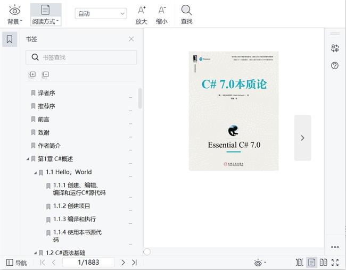Image resolution: width=346 pixels, height=270 pixels.
Task: Open more options for 1.1 Hello, World row
Action: (130, 176)
